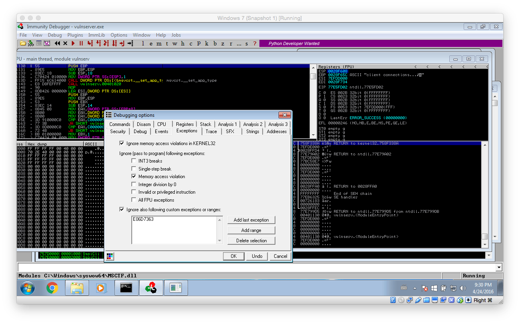Screen dimensions: 520x324
Task: Enable Invalid or privileged instruction checkbox
Action: 134,192
